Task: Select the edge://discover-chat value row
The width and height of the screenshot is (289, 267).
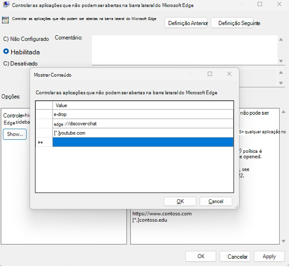Action: point(143,124)
